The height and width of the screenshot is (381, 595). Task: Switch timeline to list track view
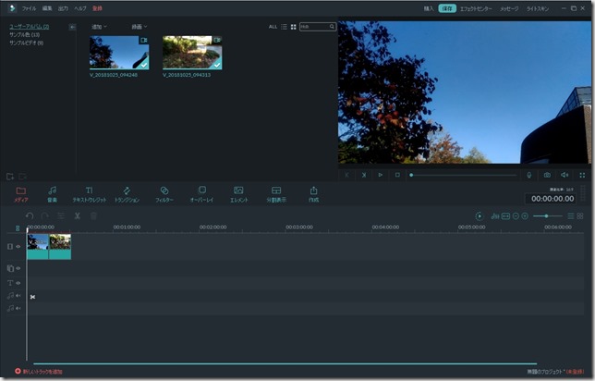point(571,216)
